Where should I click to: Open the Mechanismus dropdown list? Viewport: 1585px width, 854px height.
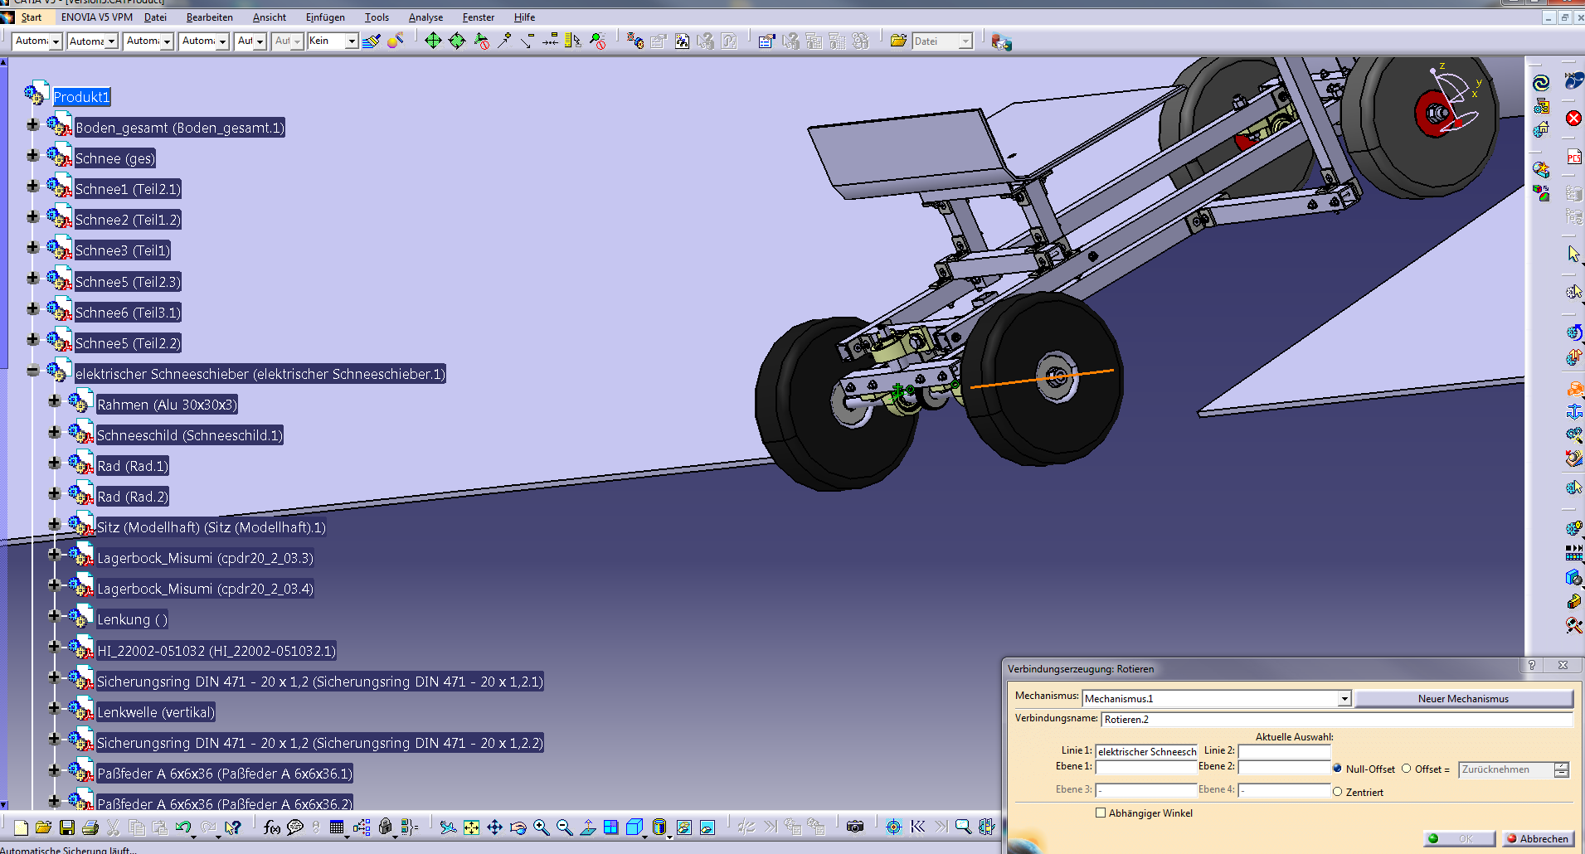click(1344, 699)
